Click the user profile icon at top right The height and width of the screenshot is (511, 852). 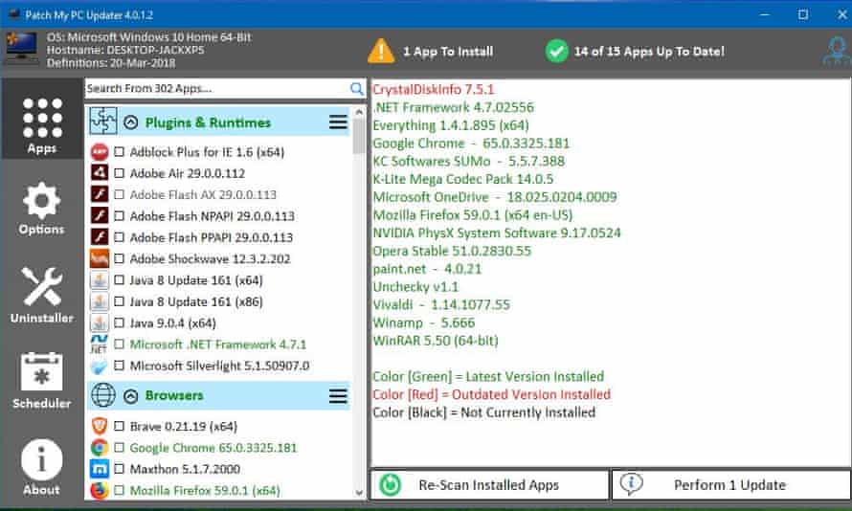pyautogui.click(x=835, y=53)
